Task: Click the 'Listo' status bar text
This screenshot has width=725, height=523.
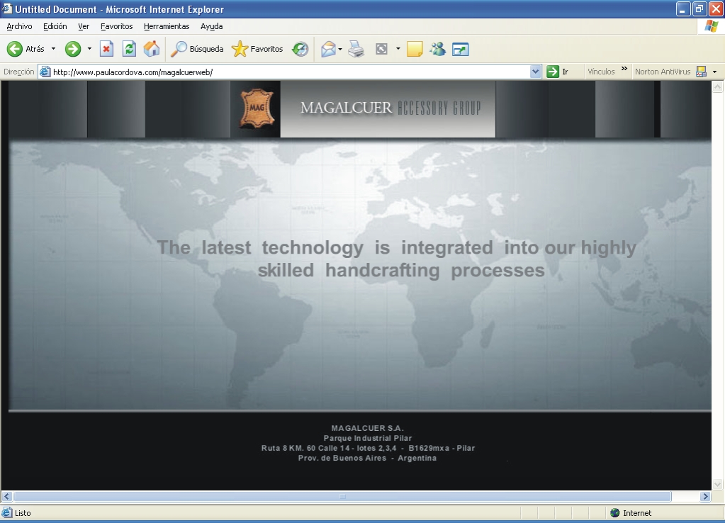Action: click(23, 513)
